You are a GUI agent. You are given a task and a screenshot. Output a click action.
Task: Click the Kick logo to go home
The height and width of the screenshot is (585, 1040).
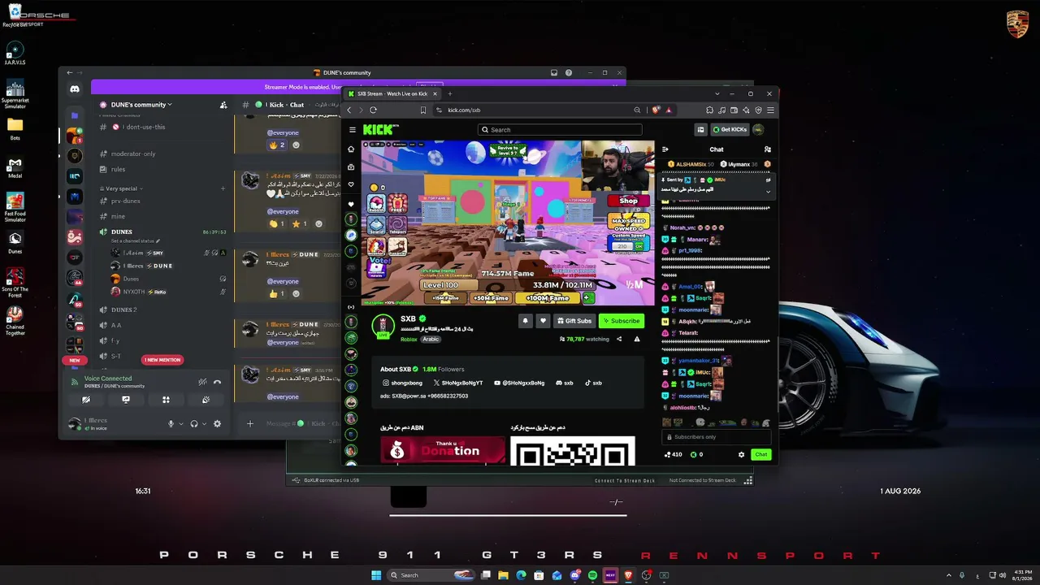click(380, 129)
